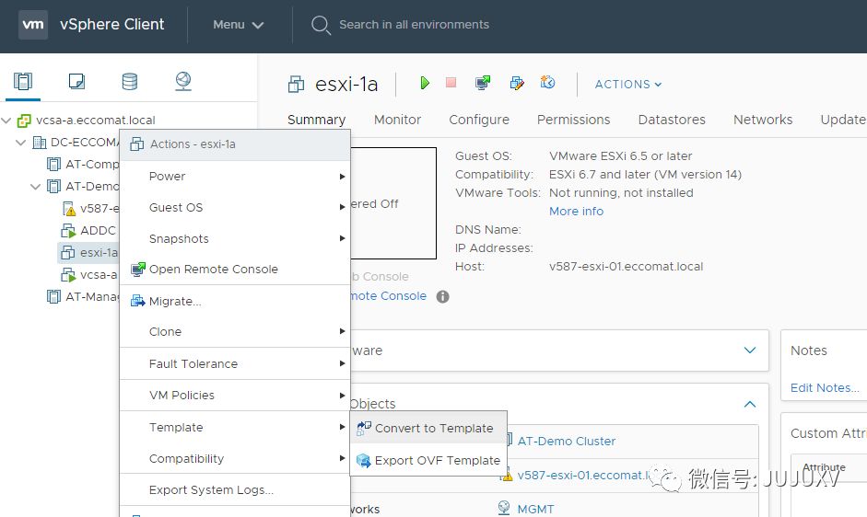Click the Search in all environments field
Viewport: 867px width, 517px height.
(x=414, y=25)
